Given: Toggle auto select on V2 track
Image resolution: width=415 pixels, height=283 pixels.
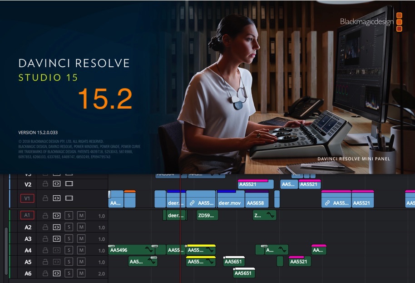Looking at the screenshot, I should coord(57,184).
